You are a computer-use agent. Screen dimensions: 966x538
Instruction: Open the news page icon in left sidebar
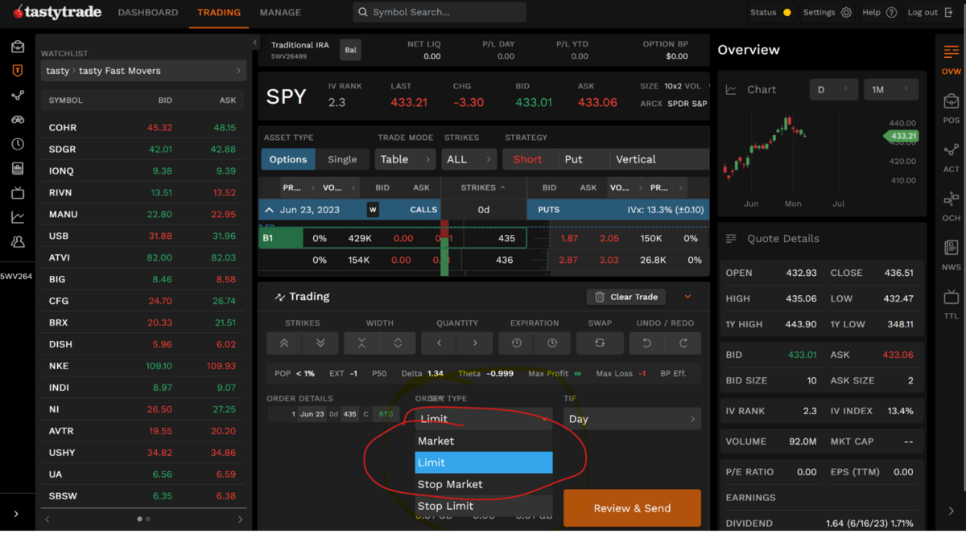[x=17, y=169]
